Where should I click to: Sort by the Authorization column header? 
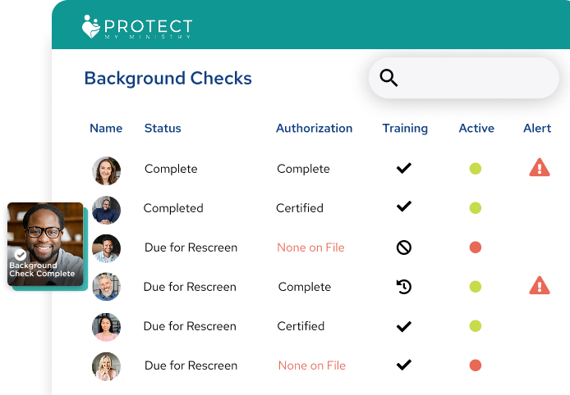tap(314, 128)
